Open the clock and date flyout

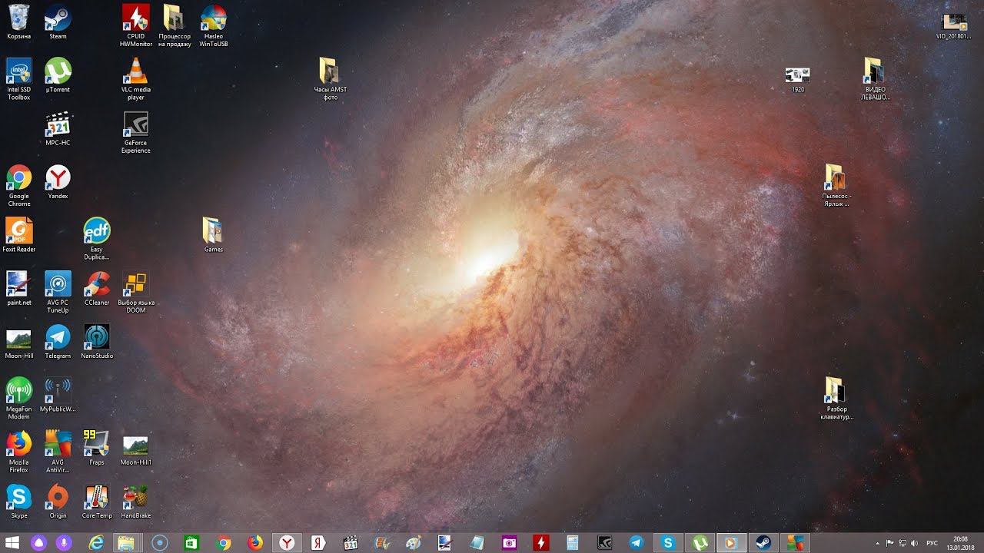tap(960, 543)
